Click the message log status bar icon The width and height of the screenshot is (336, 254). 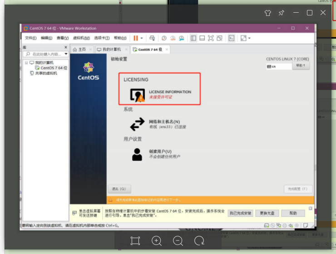coord(306,225)
